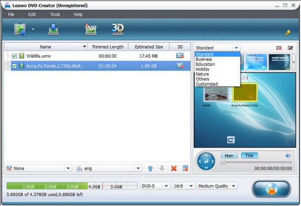Screen dimensions: 301x206
Task: Click the burn disc button
Action: click(x=270, y=189)
